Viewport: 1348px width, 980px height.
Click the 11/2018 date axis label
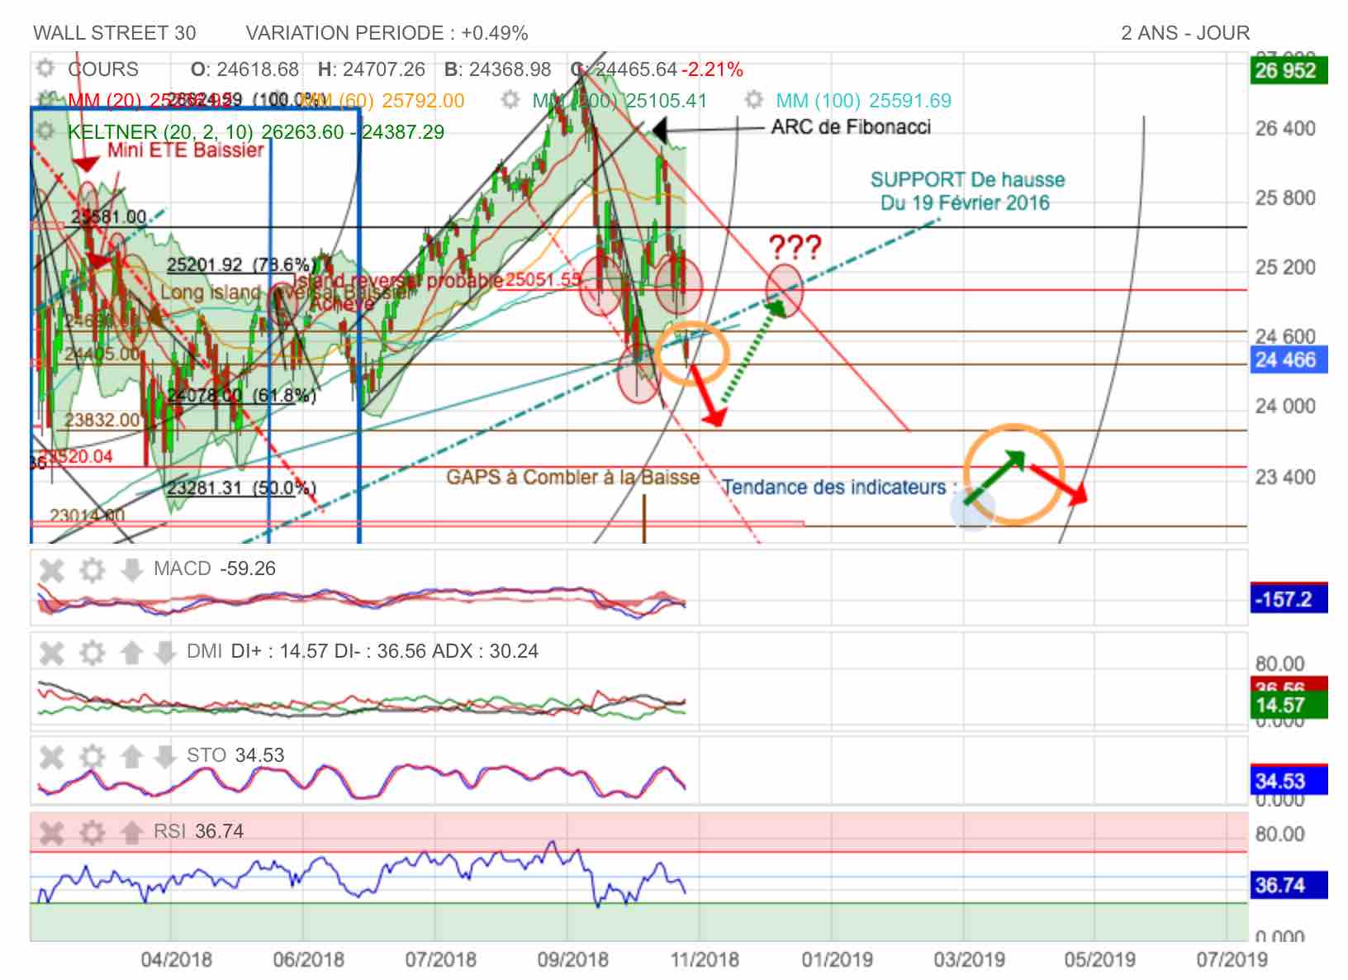[704, 960]
